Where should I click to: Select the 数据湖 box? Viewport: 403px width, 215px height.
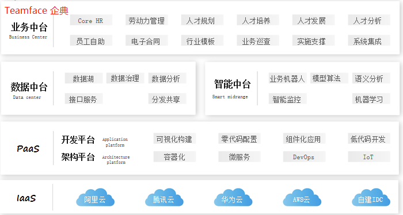tap(83, 78)
